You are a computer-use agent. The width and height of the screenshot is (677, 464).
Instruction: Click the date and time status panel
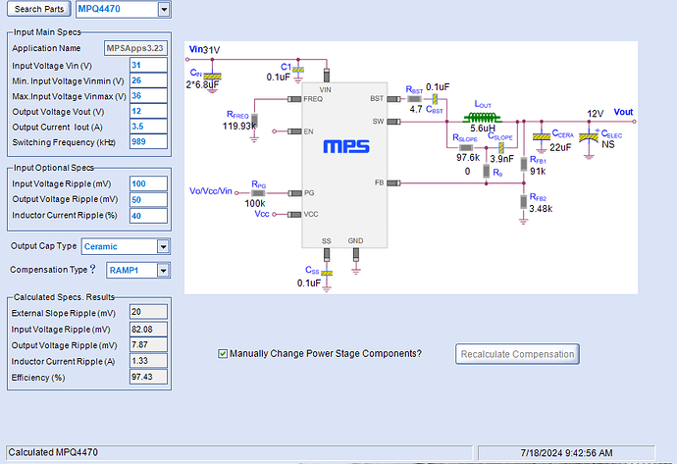pyautogui.click(x=566, y=453)
